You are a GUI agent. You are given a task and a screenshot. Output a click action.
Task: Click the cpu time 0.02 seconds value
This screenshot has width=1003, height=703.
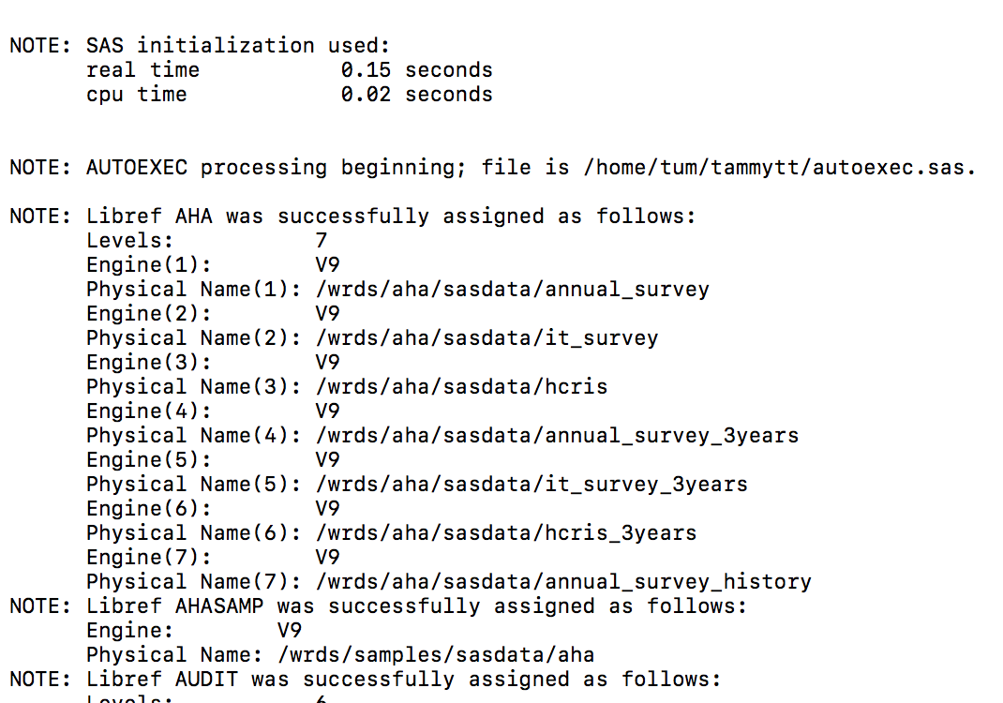416,95
